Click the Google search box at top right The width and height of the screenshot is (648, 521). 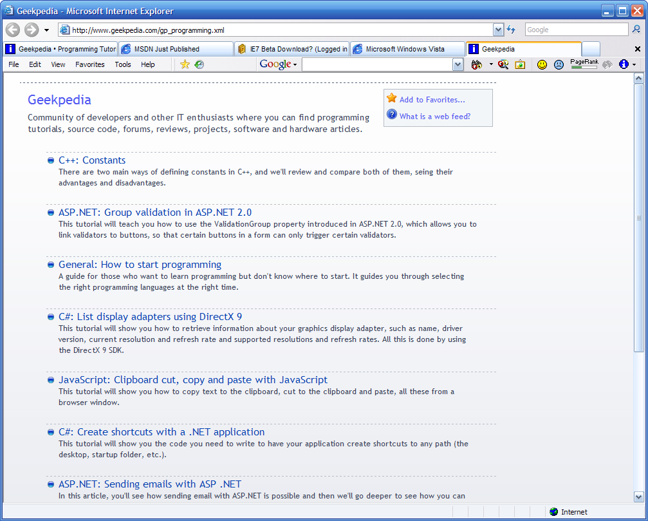576,30
